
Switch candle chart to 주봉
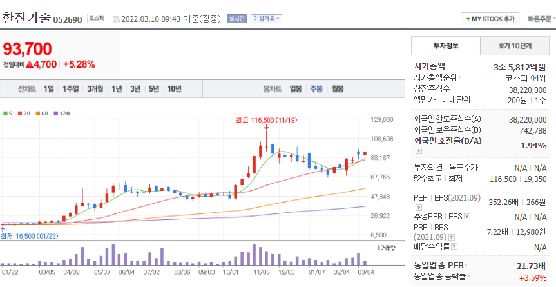tap(316, 89)
